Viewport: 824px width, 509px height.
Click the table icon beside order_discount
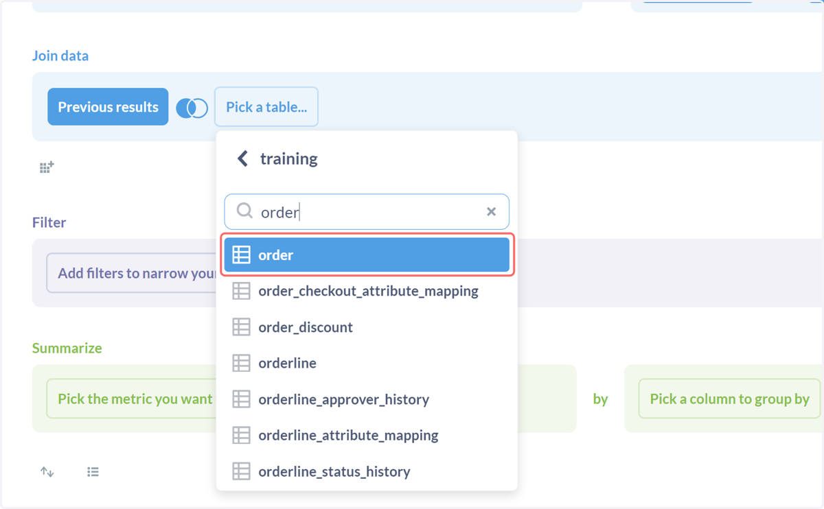(x=241, y=327)
